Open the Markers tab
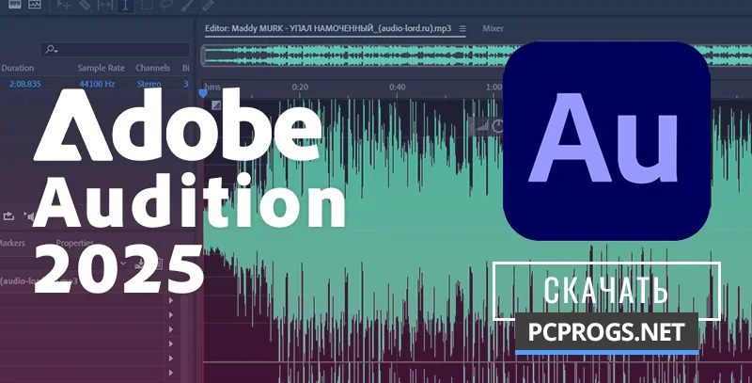 point(12,243)
